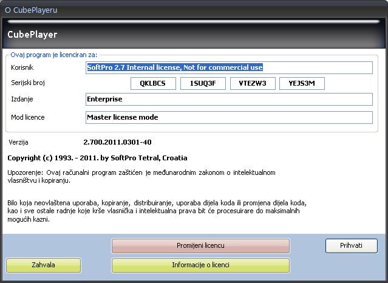The height and width of the screenshot is (283, 388).
Task: Click serial number box YEJS3M
Action: click(302, 83)
